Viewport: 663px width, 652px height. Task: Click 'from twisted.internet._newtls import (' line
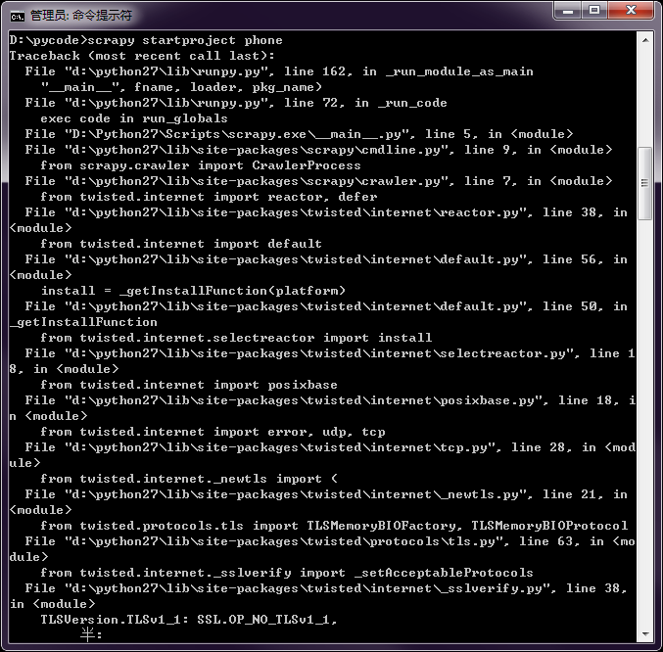pyautogui.click(x=189, y=479)
